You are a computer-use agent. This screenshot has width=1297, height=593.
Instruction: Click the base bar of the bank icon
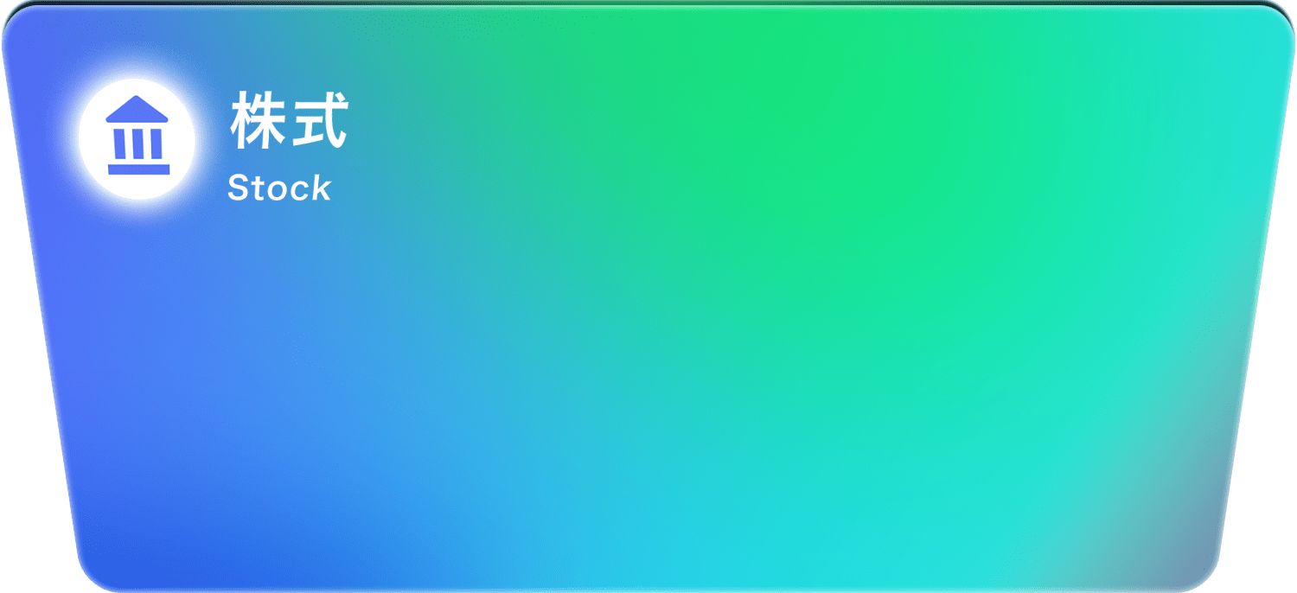(137, 169)
